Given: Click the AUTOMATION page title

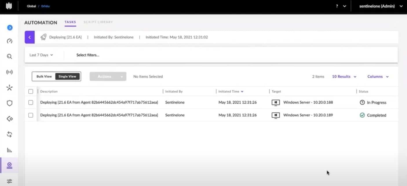Looking at the screenshot, I should tap(41, 23).
